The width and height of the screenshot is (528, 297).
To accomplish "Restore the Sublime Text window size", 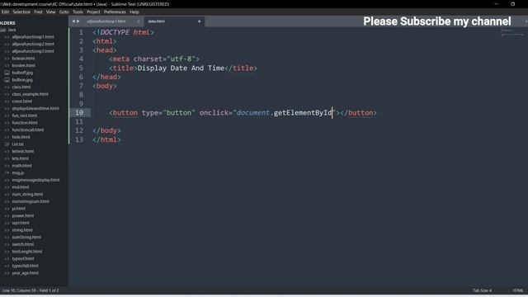I will [512, 4].
